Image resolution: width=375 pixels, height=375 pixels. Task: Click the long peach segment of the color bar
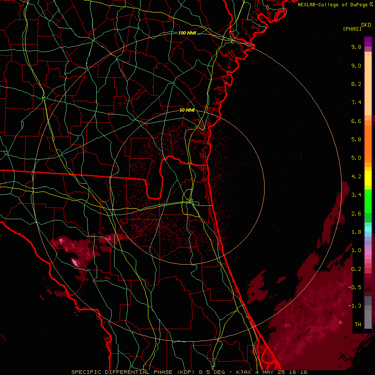coord(368,85)
